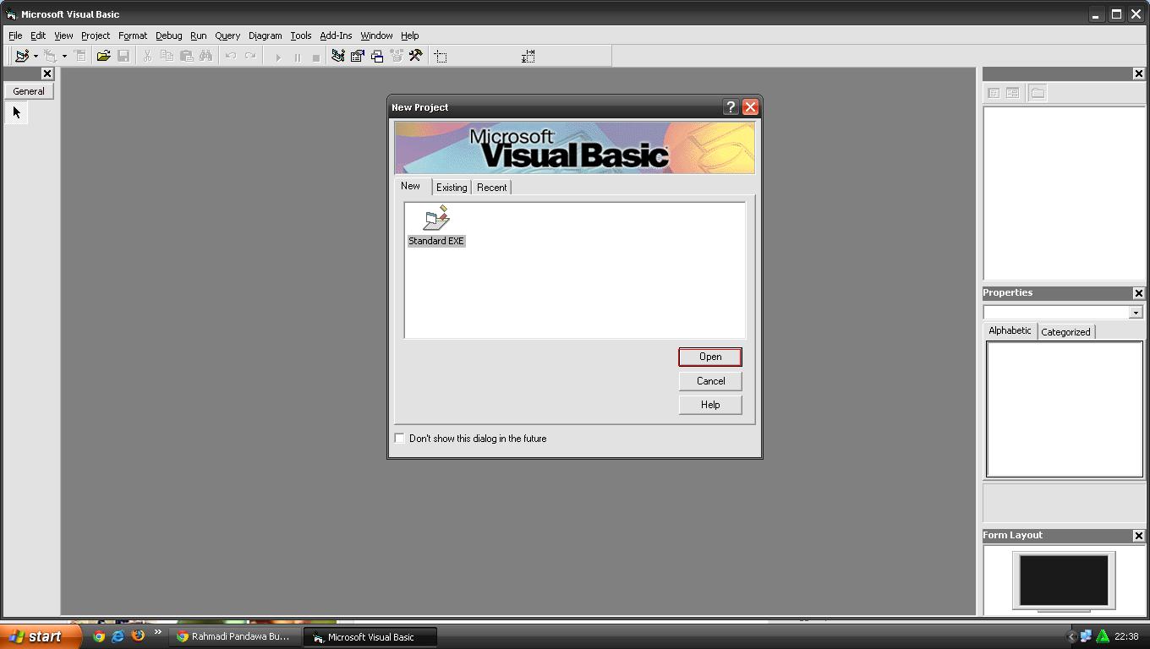
Task: Select the Pointer tool in the toolbox
Action: coord(15,112)
